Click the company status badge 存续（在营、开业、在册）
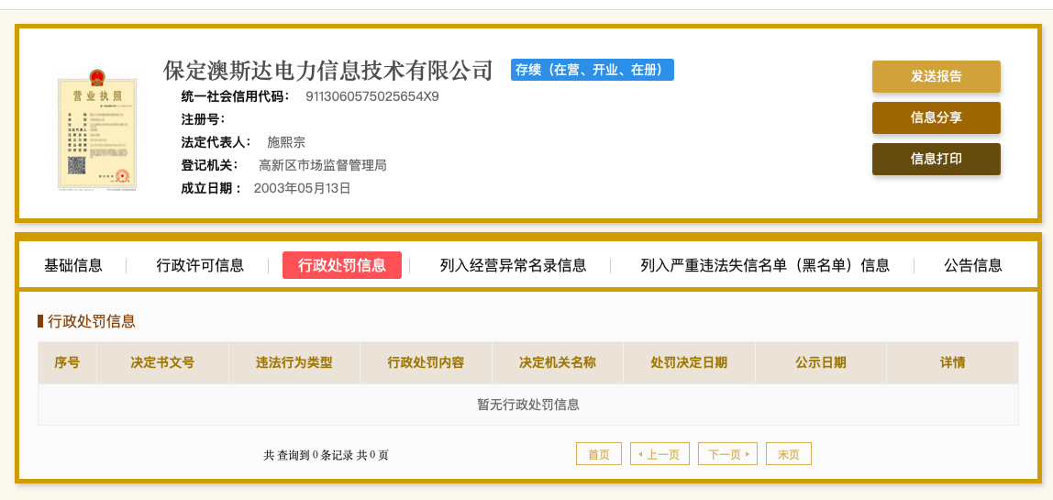1053x500 pixels. point(593,70)
